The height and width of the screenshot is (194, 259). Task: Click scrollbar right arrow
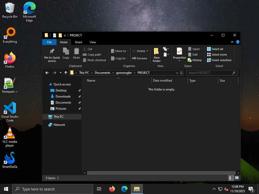click(x=238, y=173)
